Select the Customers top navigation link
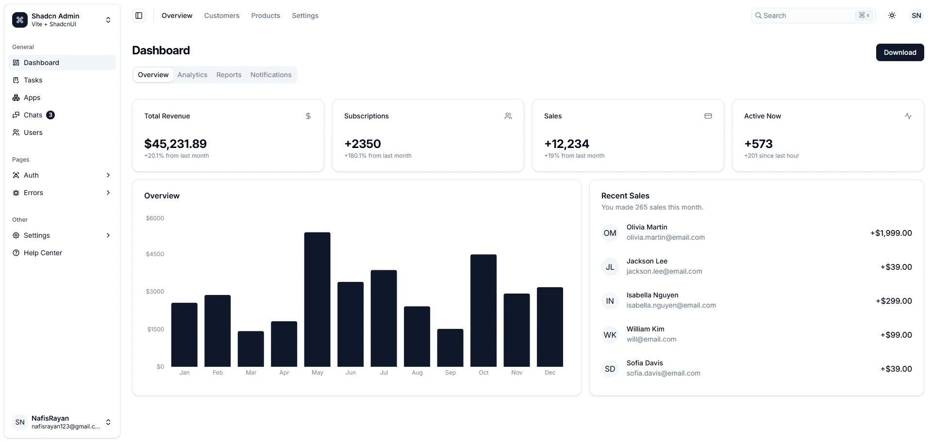 pos(221,16)
